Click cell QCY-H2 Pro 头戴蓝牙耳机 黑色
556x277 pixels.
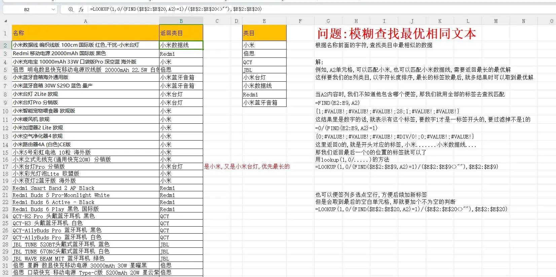pyautogui.click(x=85, y=216)
